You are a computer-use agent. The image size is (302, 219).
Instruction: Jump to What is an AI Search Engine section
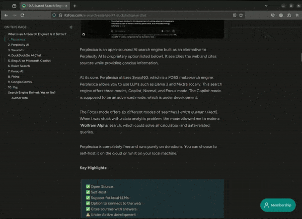coord(37,34)
